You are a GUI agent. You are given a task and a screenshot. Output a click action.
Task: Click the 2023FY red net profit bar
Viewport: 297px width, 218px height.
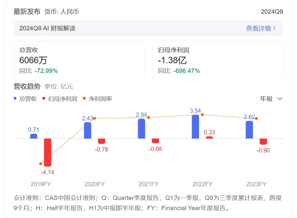pos(263,141)
